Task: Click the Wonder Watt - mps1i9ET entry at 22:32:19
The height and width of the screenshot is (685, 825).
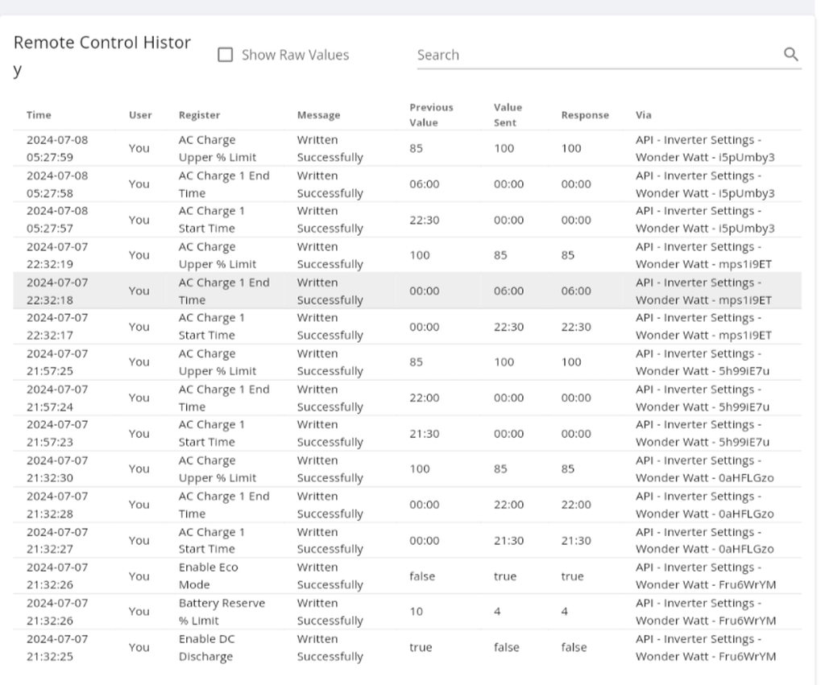Action: tap(703, 264)
